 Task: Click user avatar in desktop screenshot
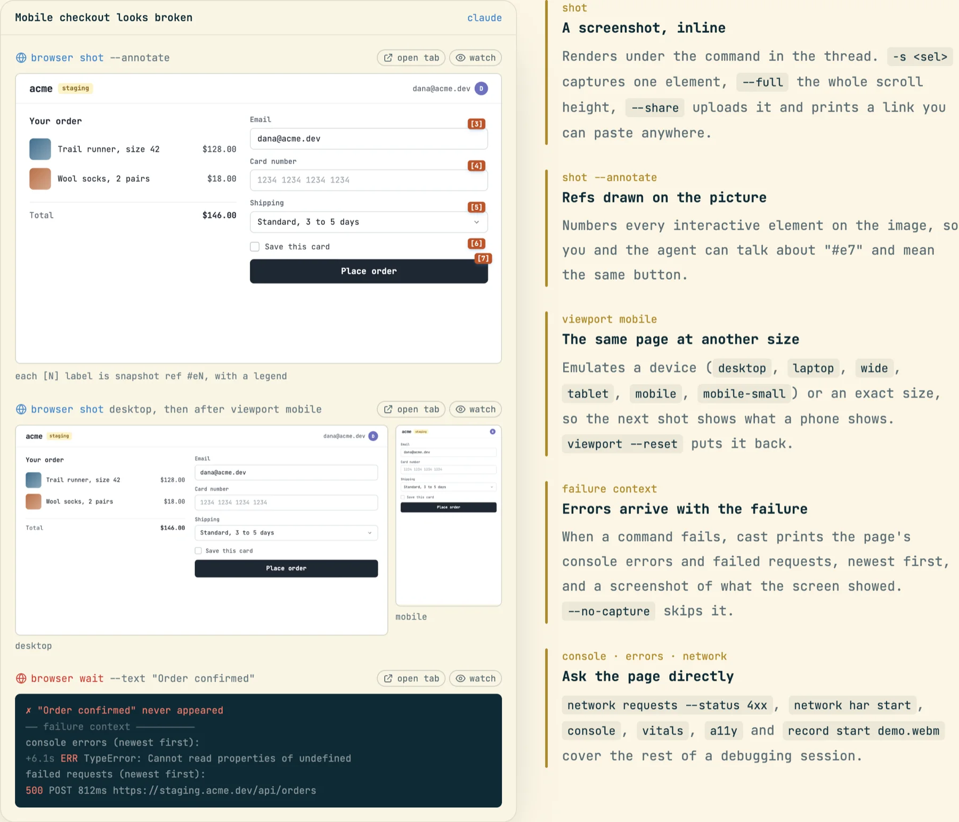tap(373, 436)
